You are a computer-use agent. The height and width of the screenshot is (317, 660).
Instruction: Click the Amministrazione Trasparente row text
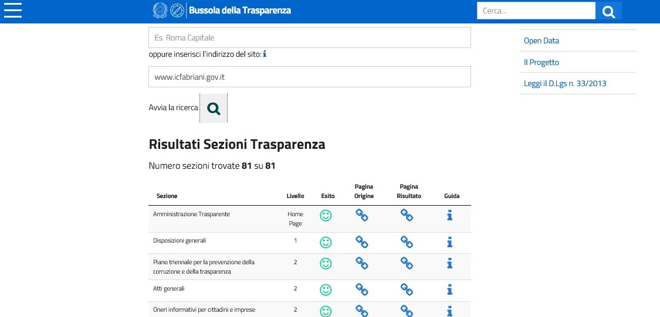191,214
